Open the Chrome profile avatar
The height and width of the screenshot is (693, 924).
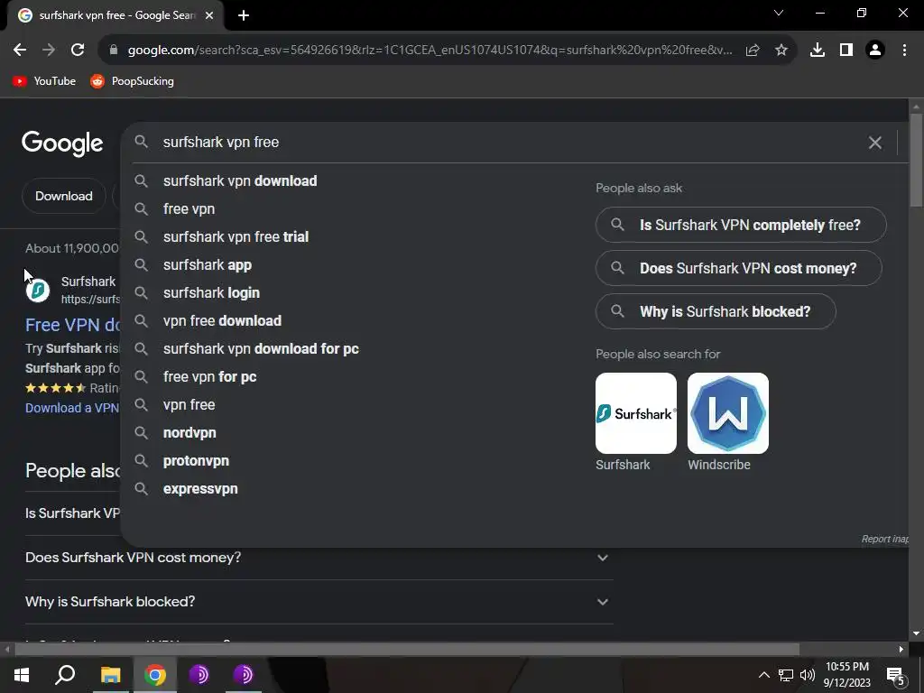point(875,51)
